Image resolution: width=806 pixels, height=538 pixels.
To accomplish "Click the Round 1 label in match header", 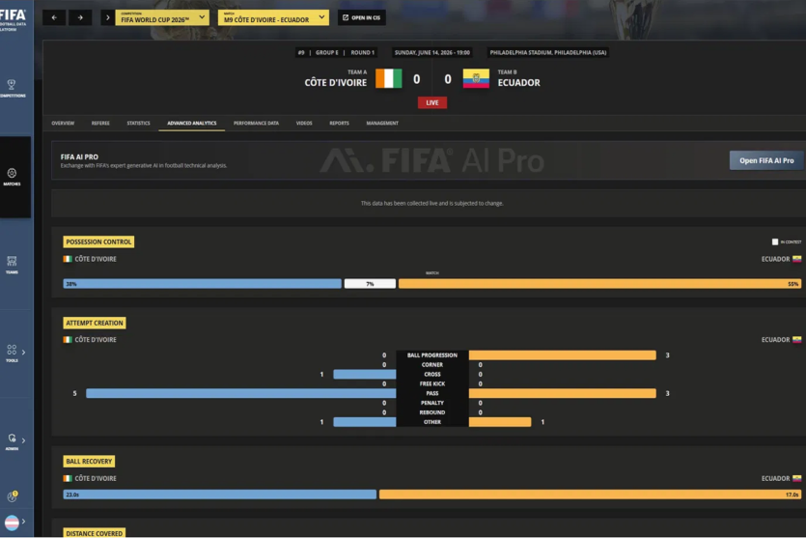I will tap(362, 52).
